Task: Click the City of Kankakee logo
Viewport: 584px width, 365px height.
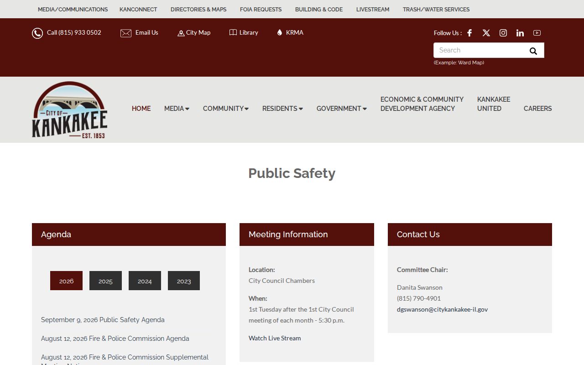Action: pyautogui.click(x=70, y=110)
